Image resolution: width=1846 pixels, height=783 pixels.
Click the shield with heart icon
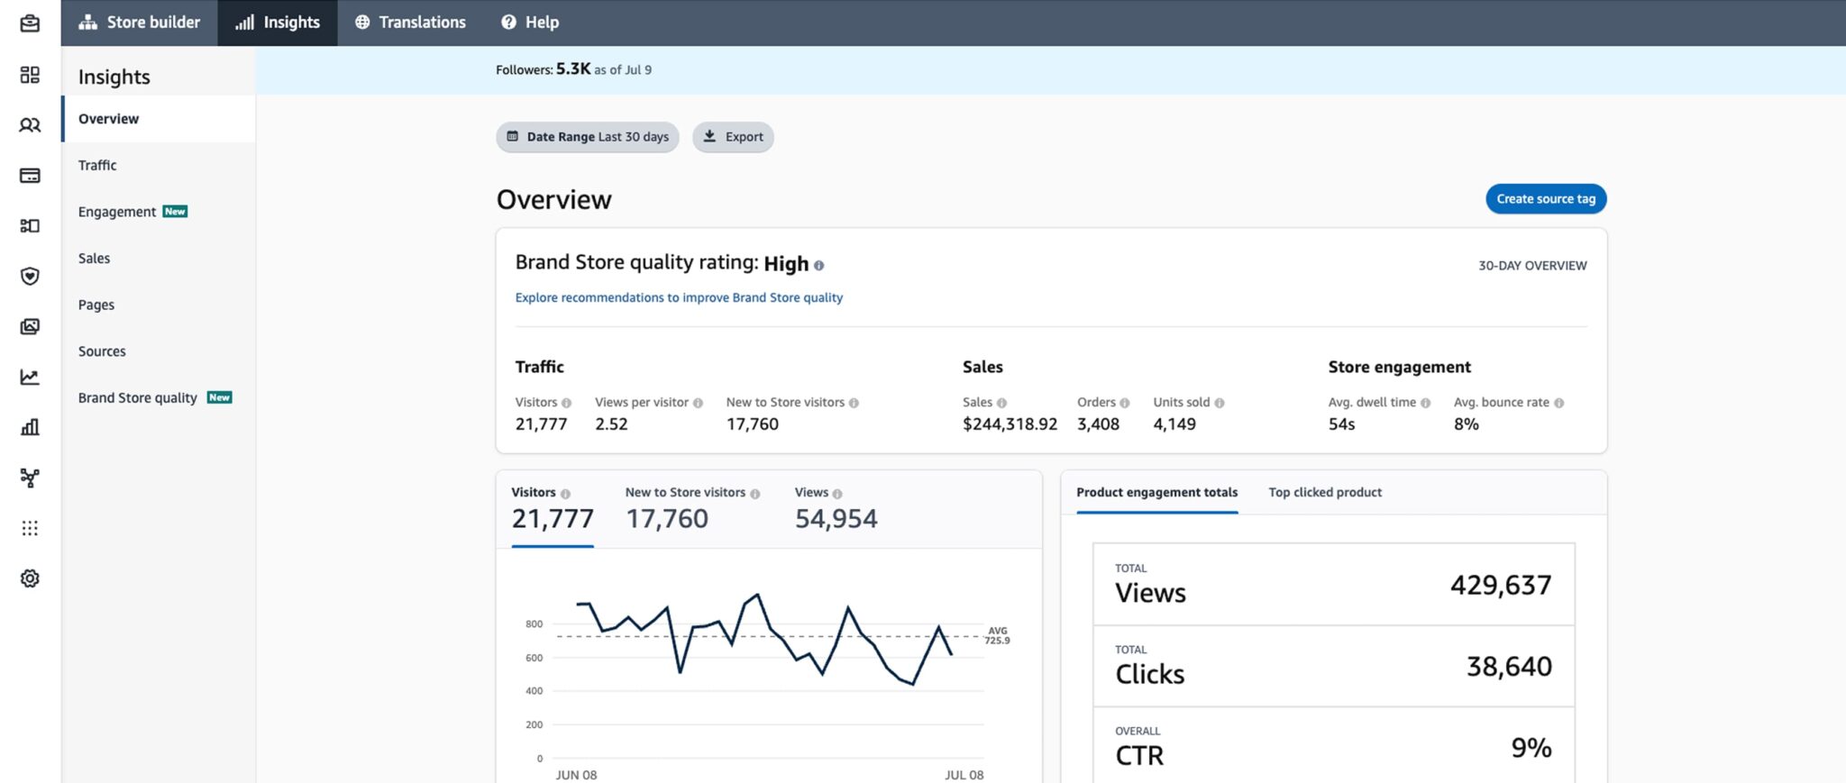pos(30,276)
